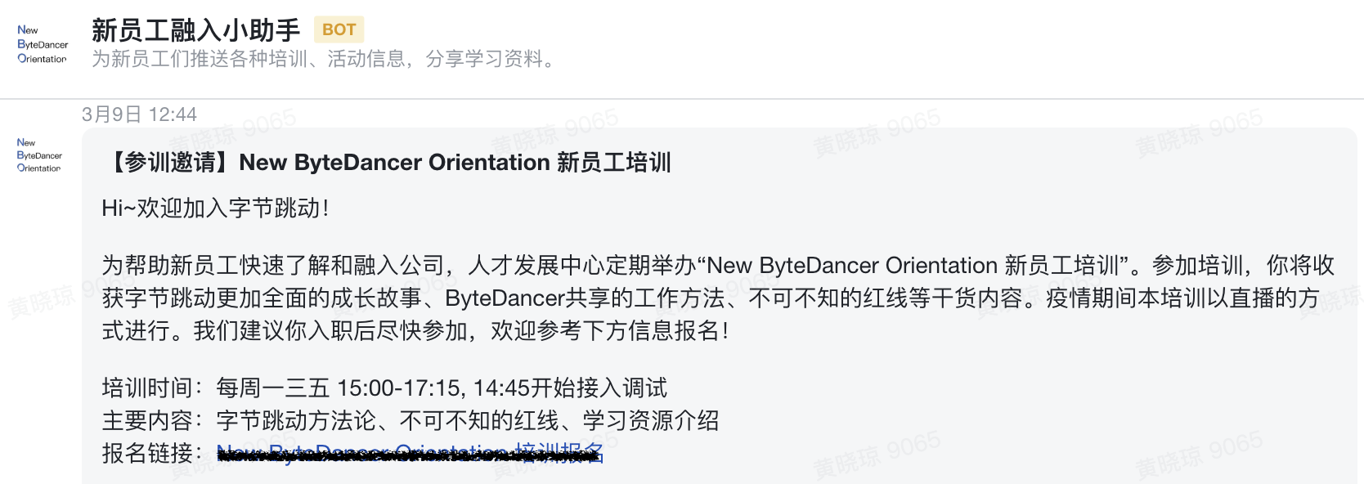Open the 新员工融入小助手 chat title
This screenshot has width=1364, height=484.
195,30
